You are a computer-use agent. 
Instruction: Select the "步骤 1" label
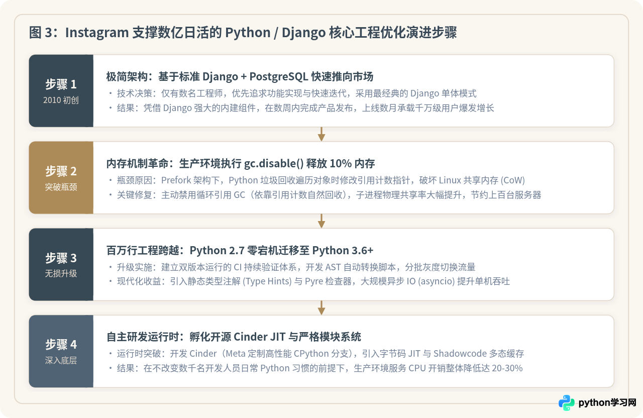tap(61, 84)
